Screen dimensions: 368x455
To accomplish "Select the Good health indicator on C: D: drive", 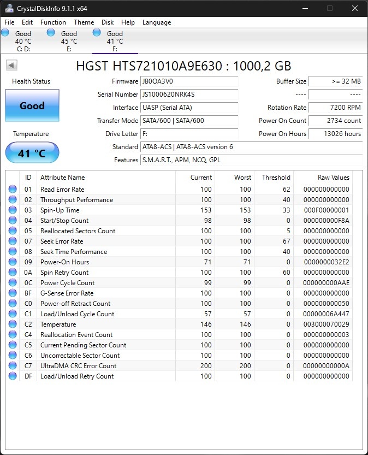I will point(5,33).
